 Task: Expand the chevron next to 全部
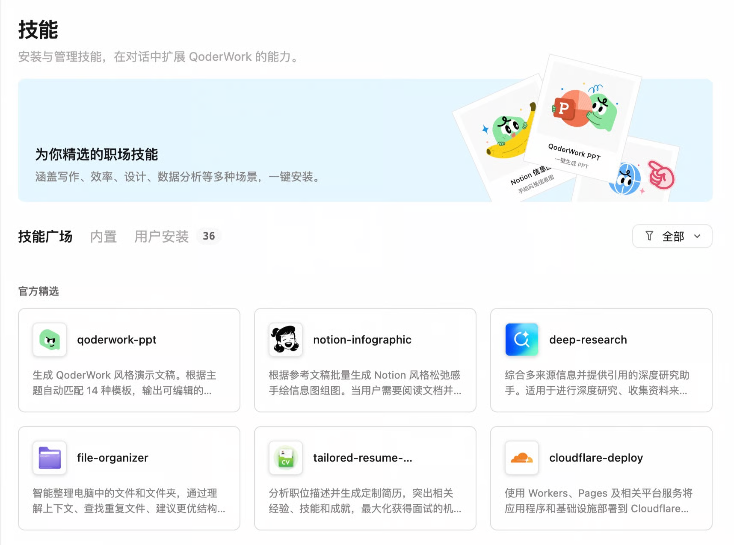697,236
